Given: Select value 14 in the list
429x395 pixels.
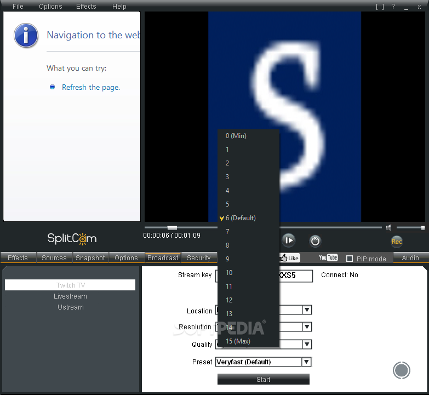Looking at the screenshot, I should click(x=248, y=328).
